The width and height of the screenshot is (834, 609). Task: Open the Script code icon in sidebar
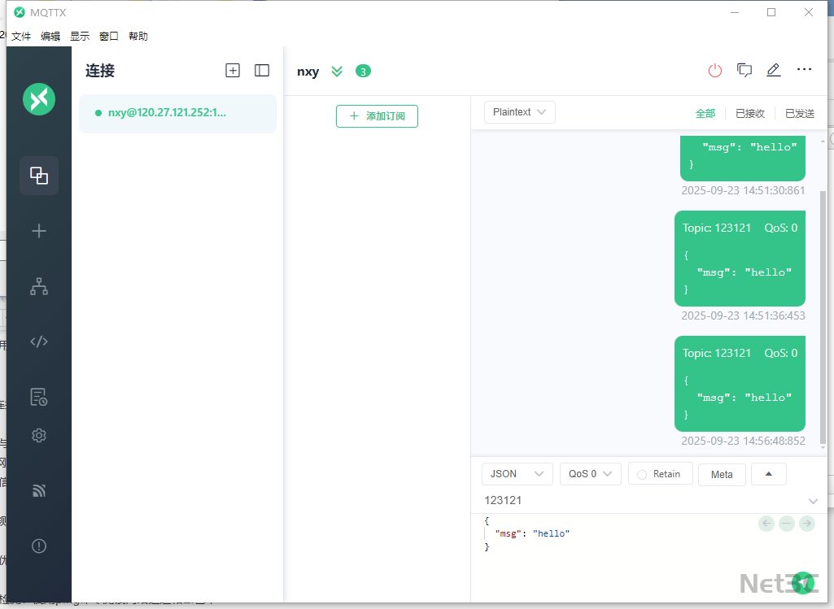(39, 341)
